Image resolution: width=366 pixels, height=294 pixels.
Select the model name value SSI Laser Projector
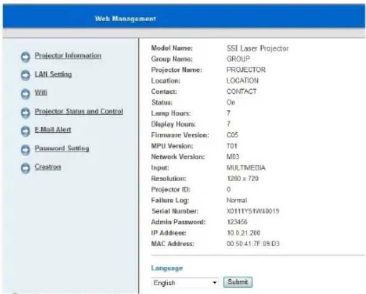257,48
